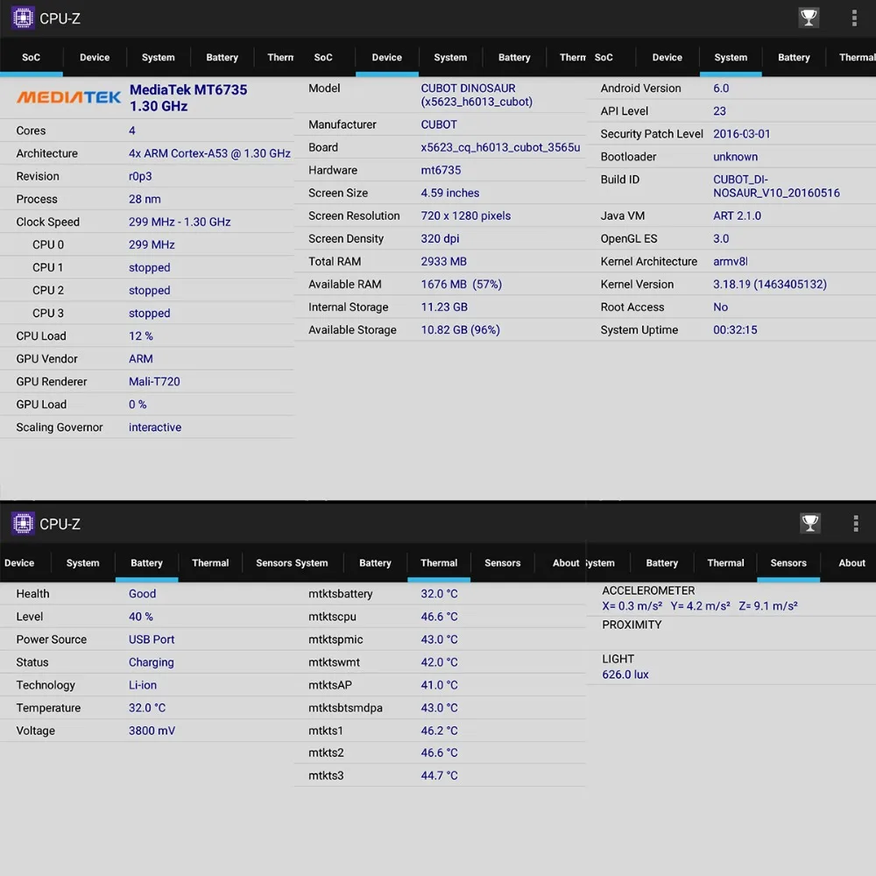
Task: Click the Scaling Governor value 'interactive'
Action: click(155, 427)
